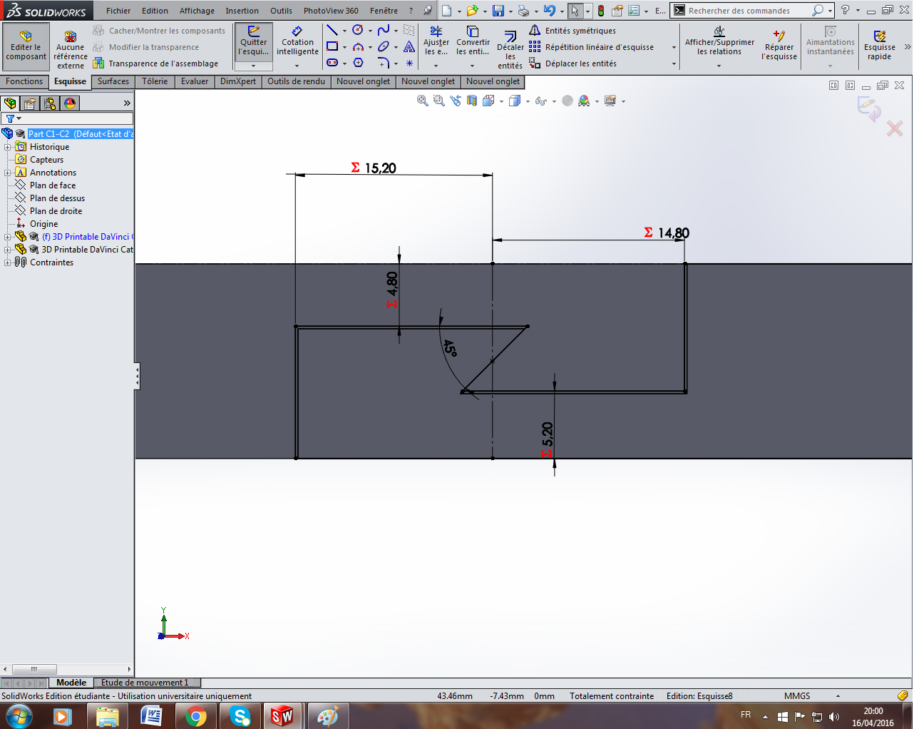The height and width of the screenshot is (729, 914).
Task: Cancel sketch with red X corner icon
Action: point(894,128)
